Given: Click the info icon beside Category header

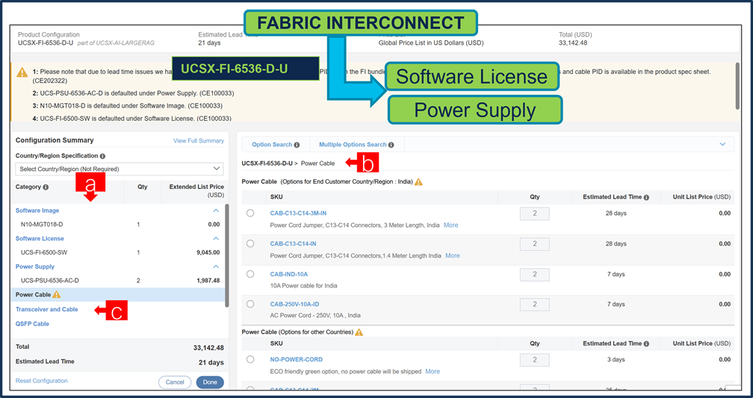Looking at the screenshot, I should tap(46, 187).
